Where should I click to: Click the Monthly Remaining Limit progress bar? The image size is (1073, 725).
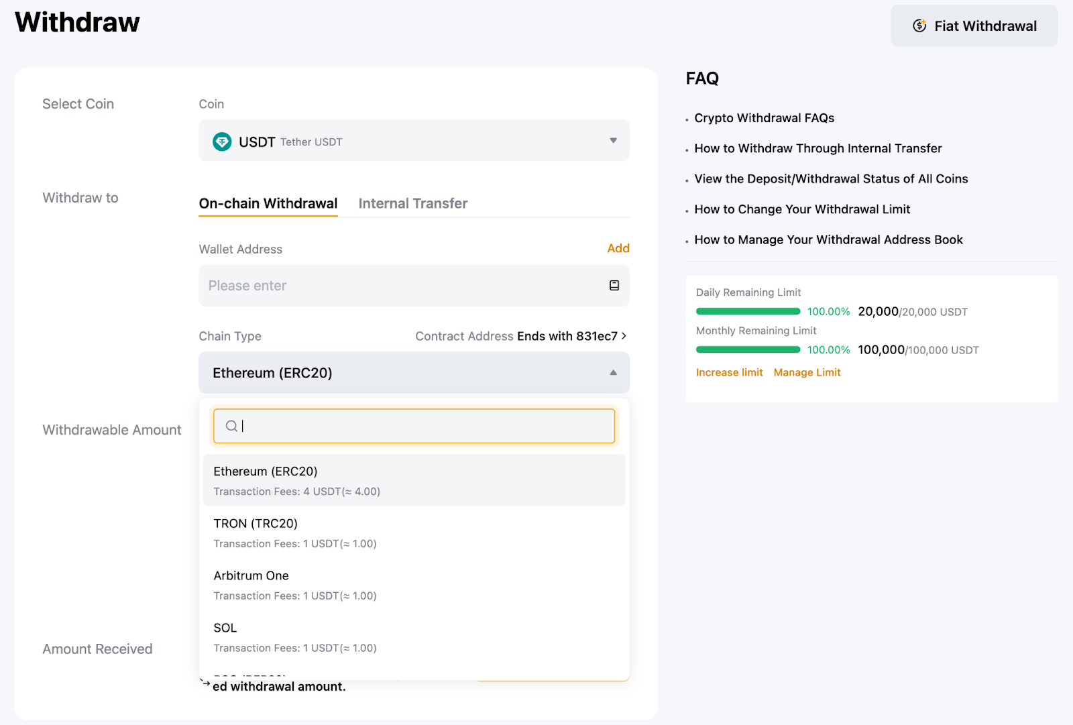point(748,349)
